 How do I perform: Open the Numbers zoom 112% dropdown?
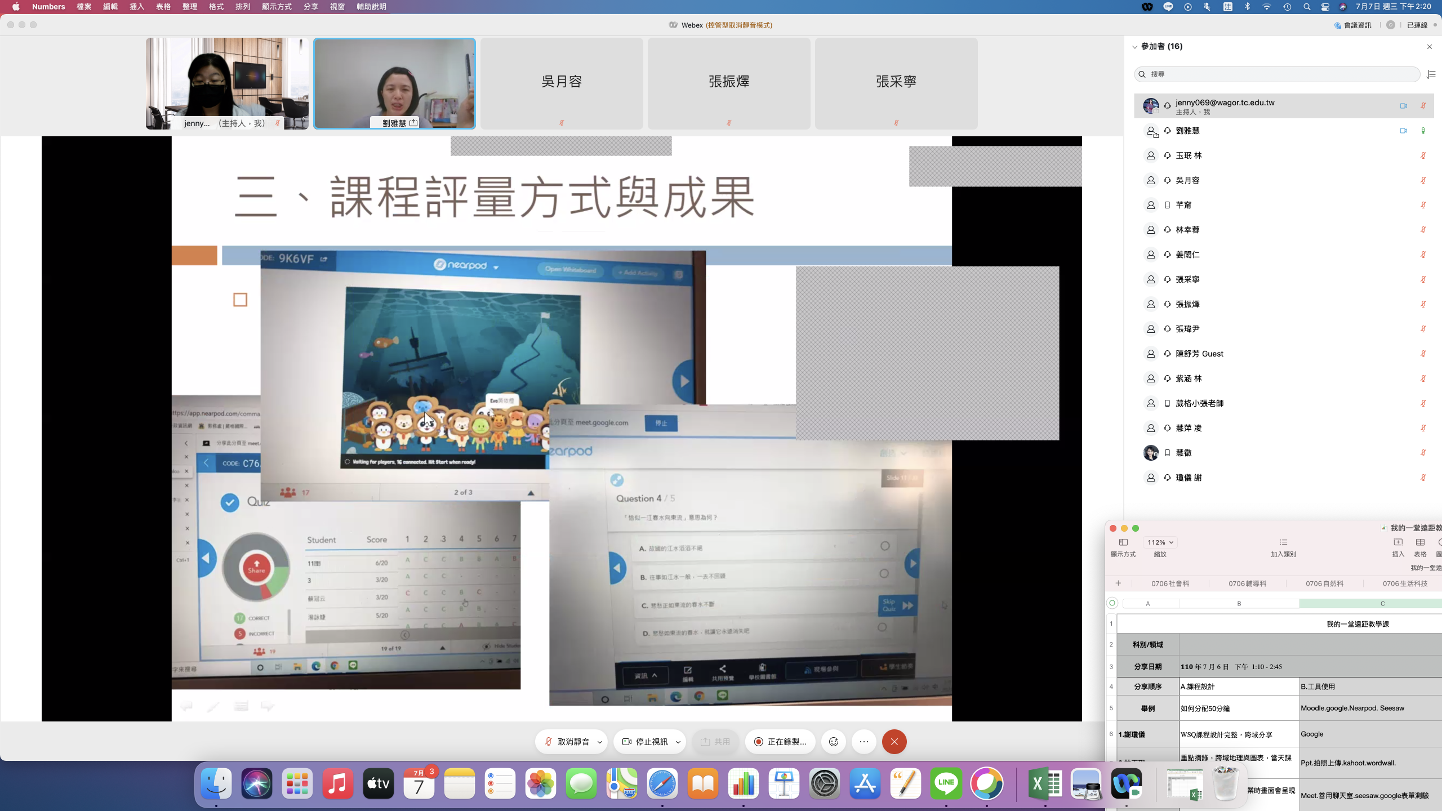pyautogui.click(x=1160, y=542)
